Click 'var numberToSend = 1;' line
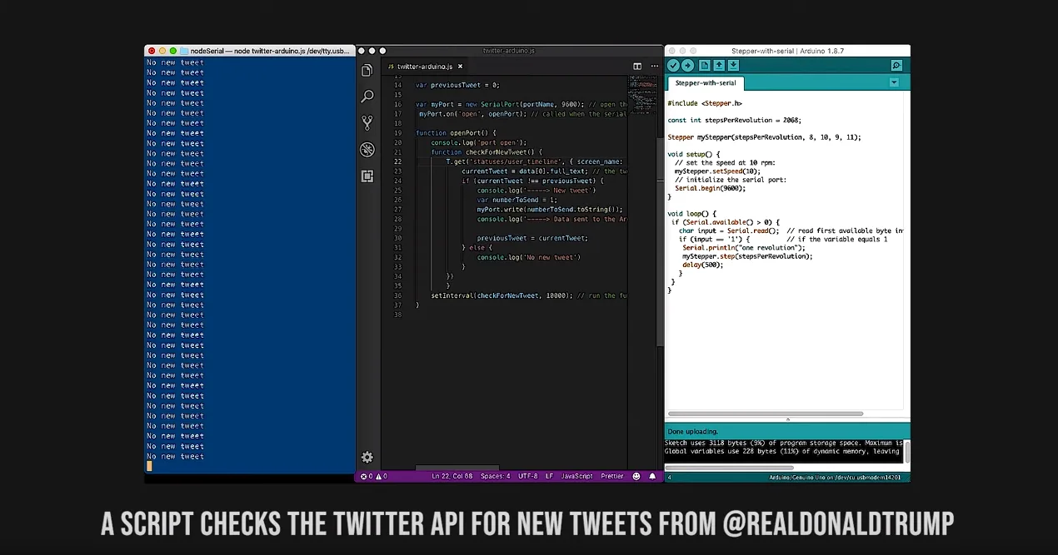 click(517, 200)
